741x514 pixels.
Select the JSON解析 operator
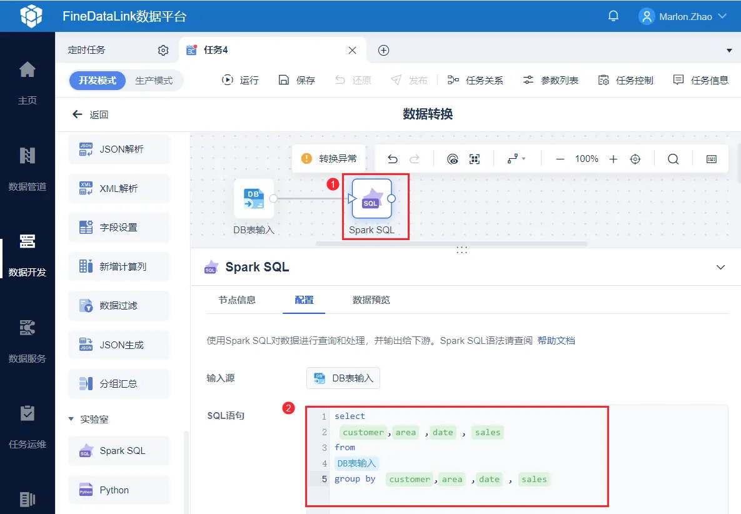pyautogui.click(x=119, y=149)
